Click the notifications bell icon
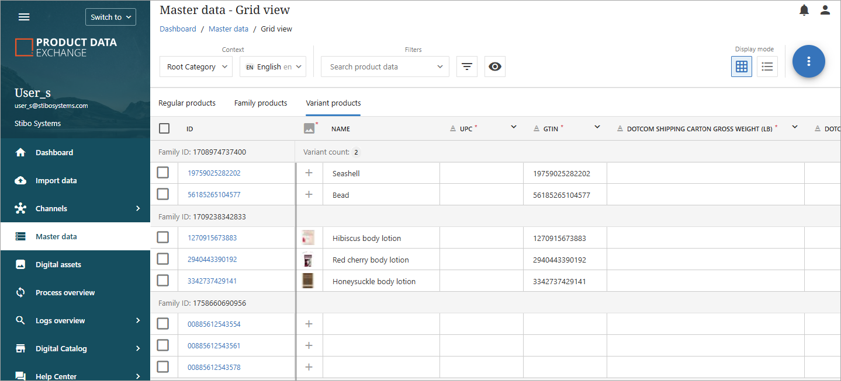Viewport: 841px width, 381px height. pos(804,10)
